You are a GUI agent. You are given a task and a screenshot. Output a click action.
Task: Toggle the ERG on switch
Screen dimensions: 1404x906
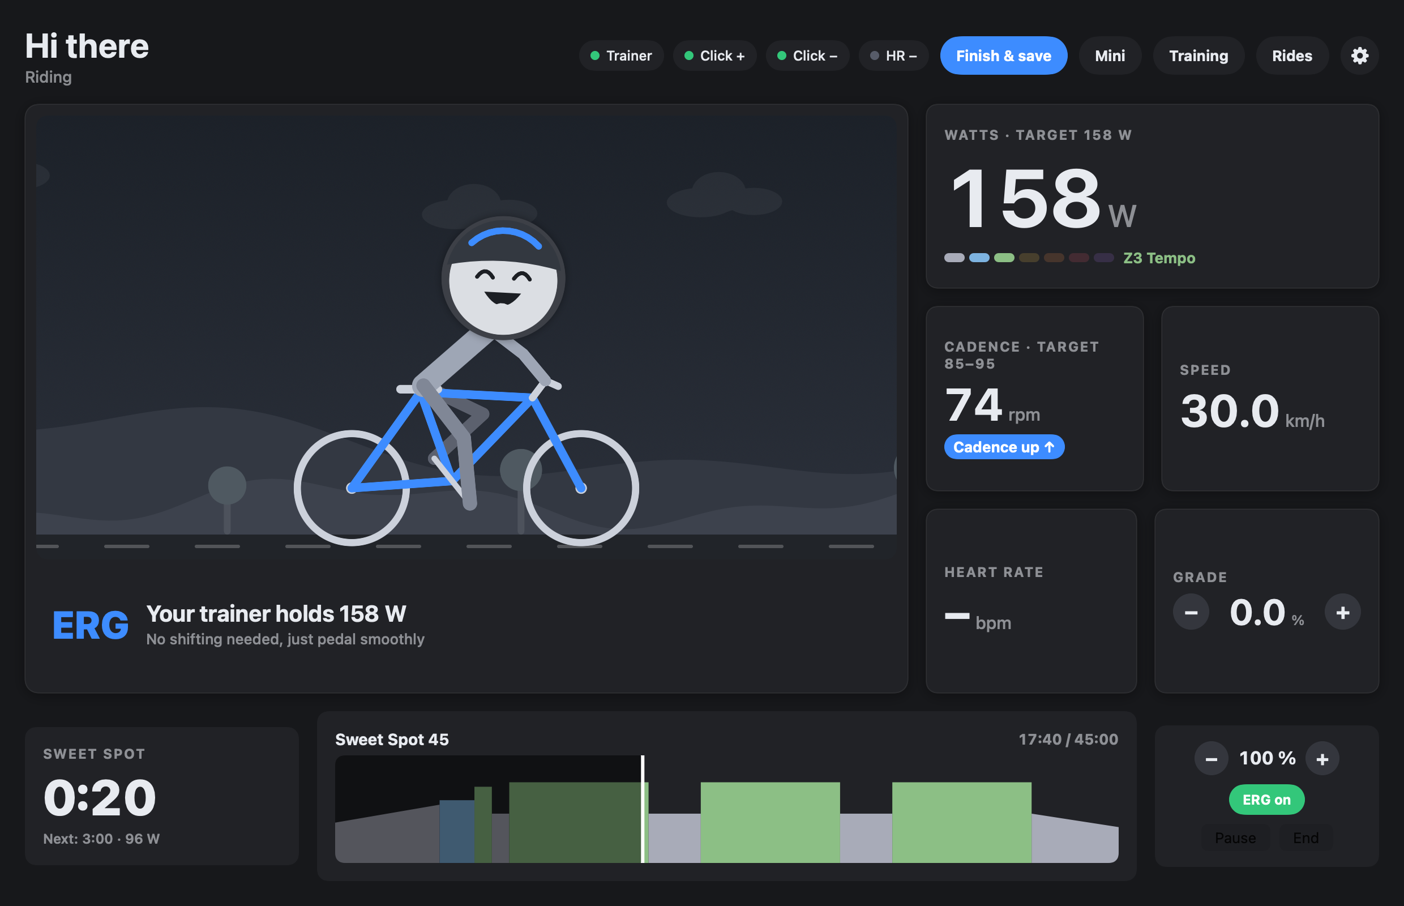tap(1266, 800)
